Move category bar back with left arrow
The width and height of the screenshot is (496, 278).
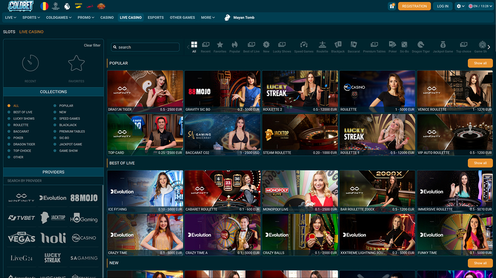188,47
